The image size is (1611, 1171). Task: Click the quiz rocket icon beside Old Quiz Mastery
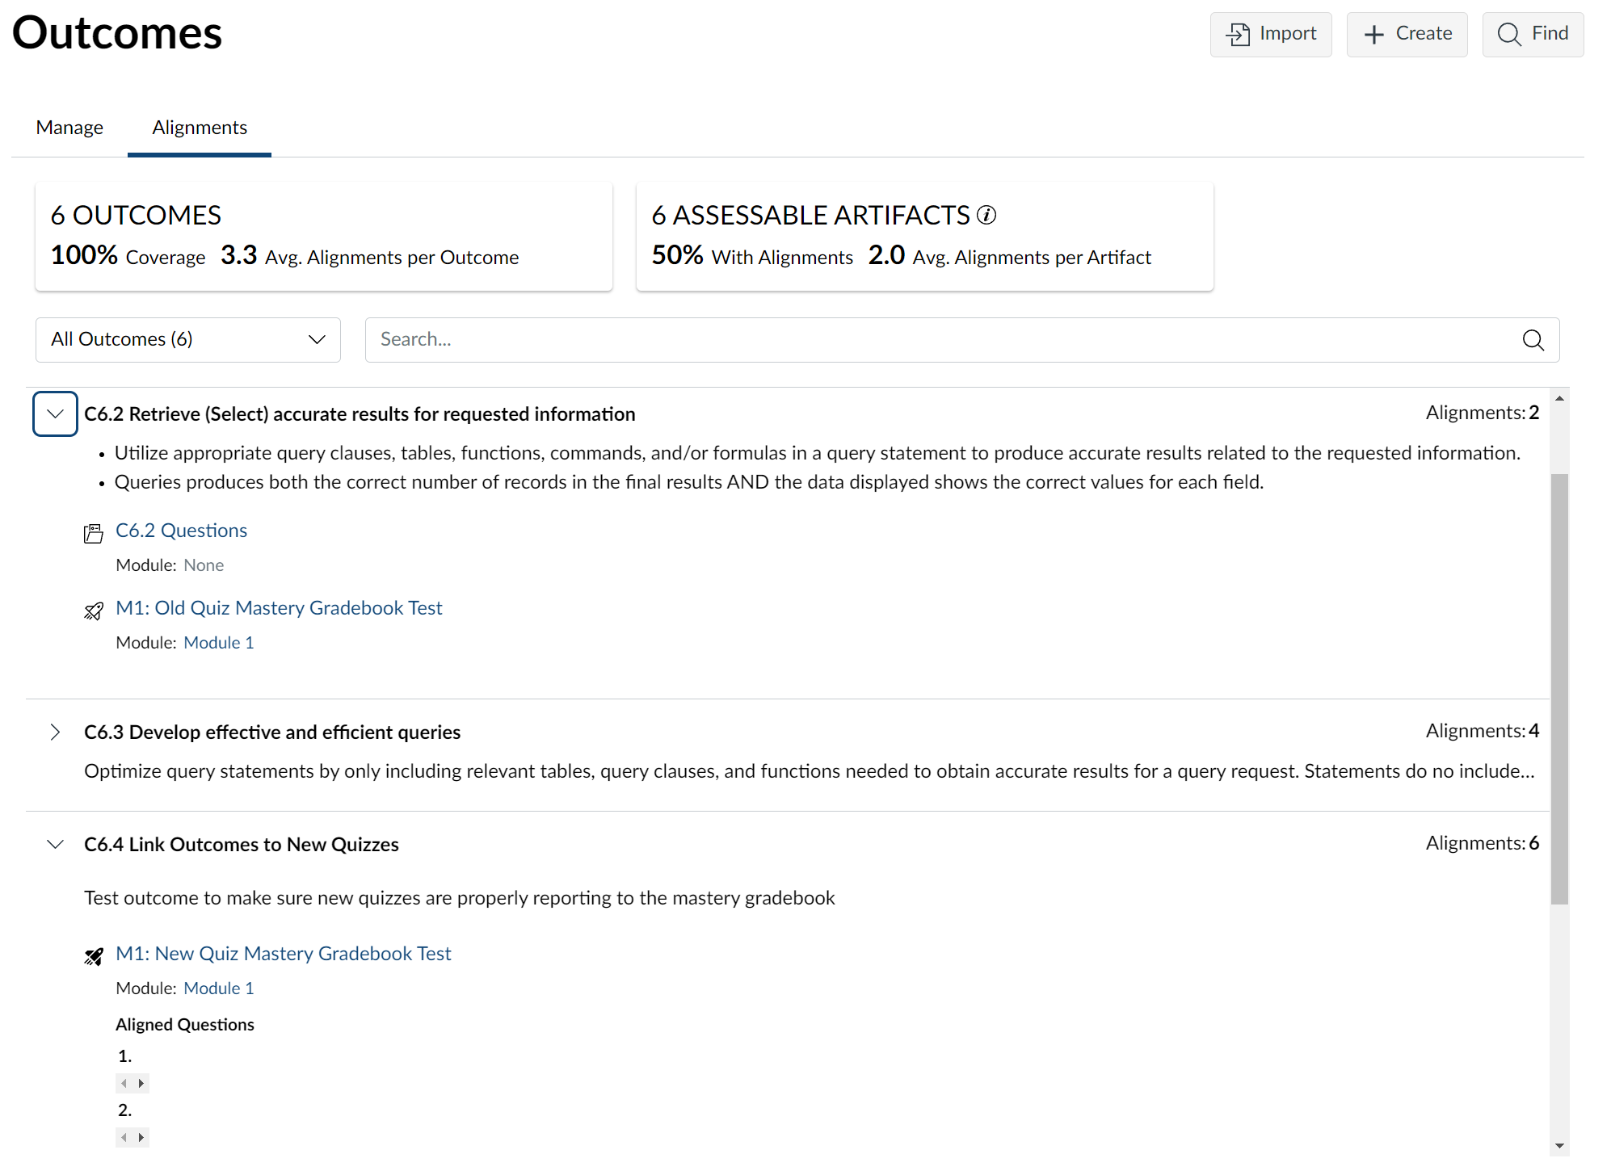click(x=94, y=611)
